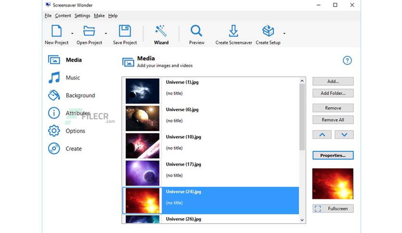This screenshot has width=402, height=233.
Task: Select Universe (24).jpg list thumbnail
Action: coord(142,201)
